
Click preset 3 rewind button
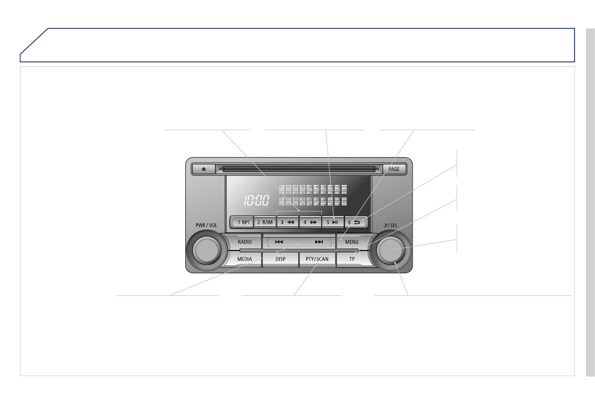click(x=288, y=222)
